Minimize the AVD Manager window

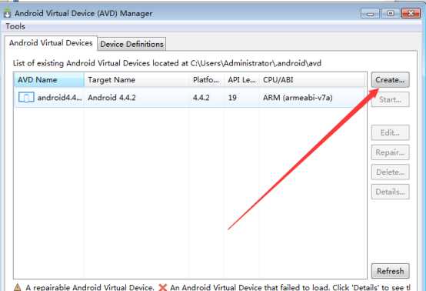pos(370,13)
